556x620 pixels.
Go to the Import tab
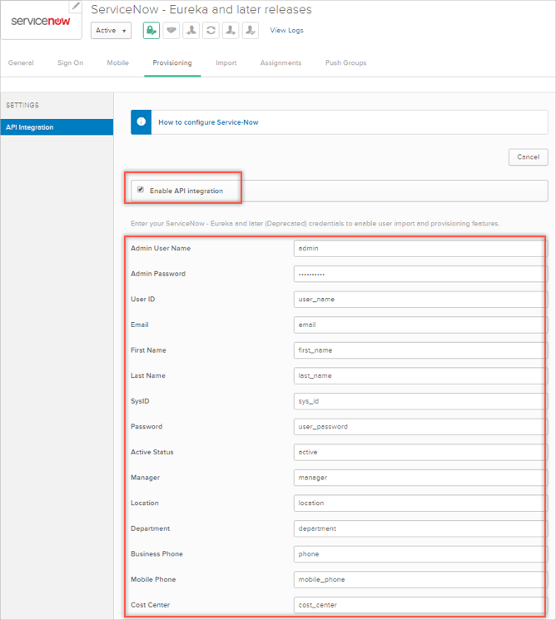(x=226, y=63)
